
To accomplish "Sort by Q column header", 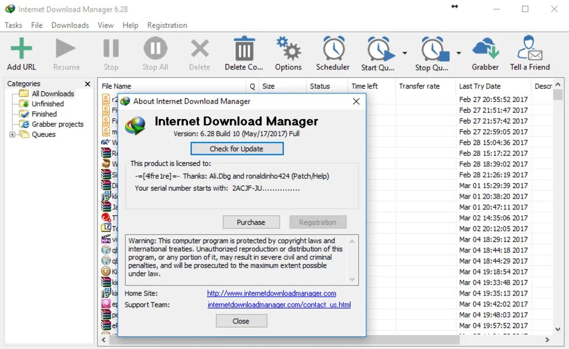I will (x=252, y=86).
